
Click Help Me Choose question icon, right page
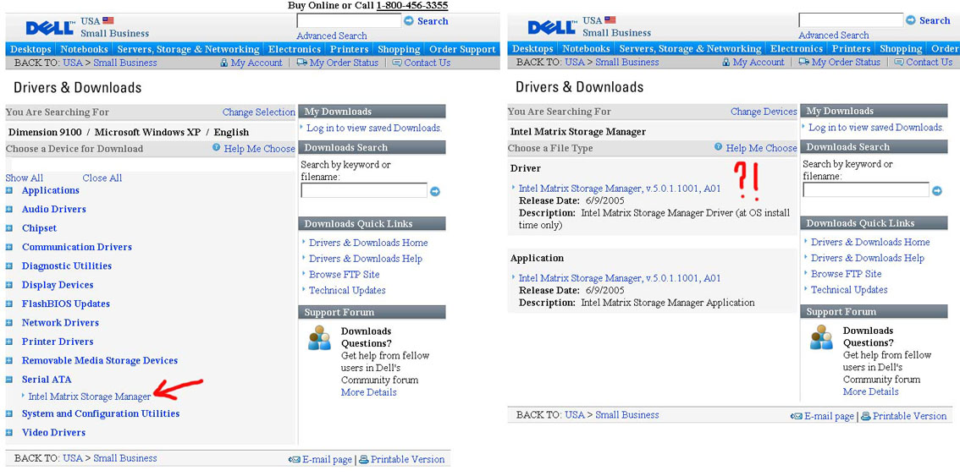click(x=719, y=147)
